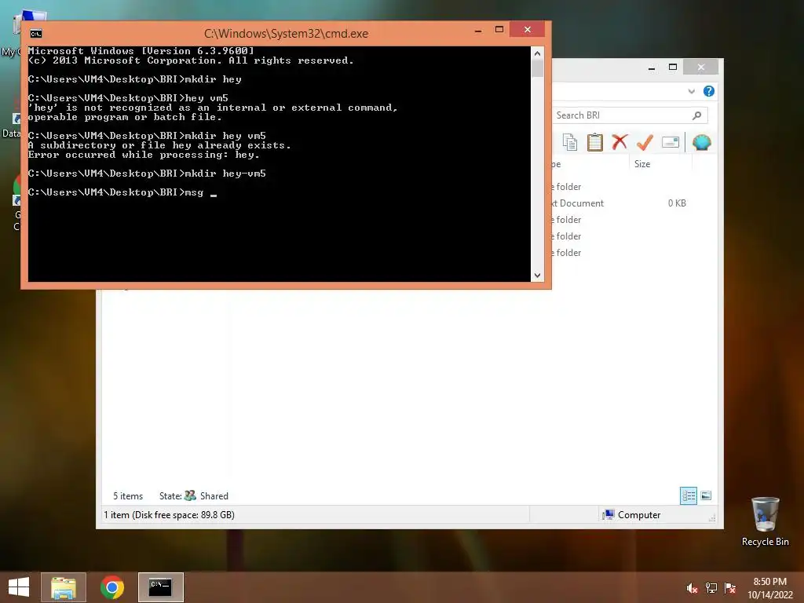Click the Paste clipboard icon in Explorer
This screenshot has height=603, width=804.
pyautogui.click(x=595, y=142)
